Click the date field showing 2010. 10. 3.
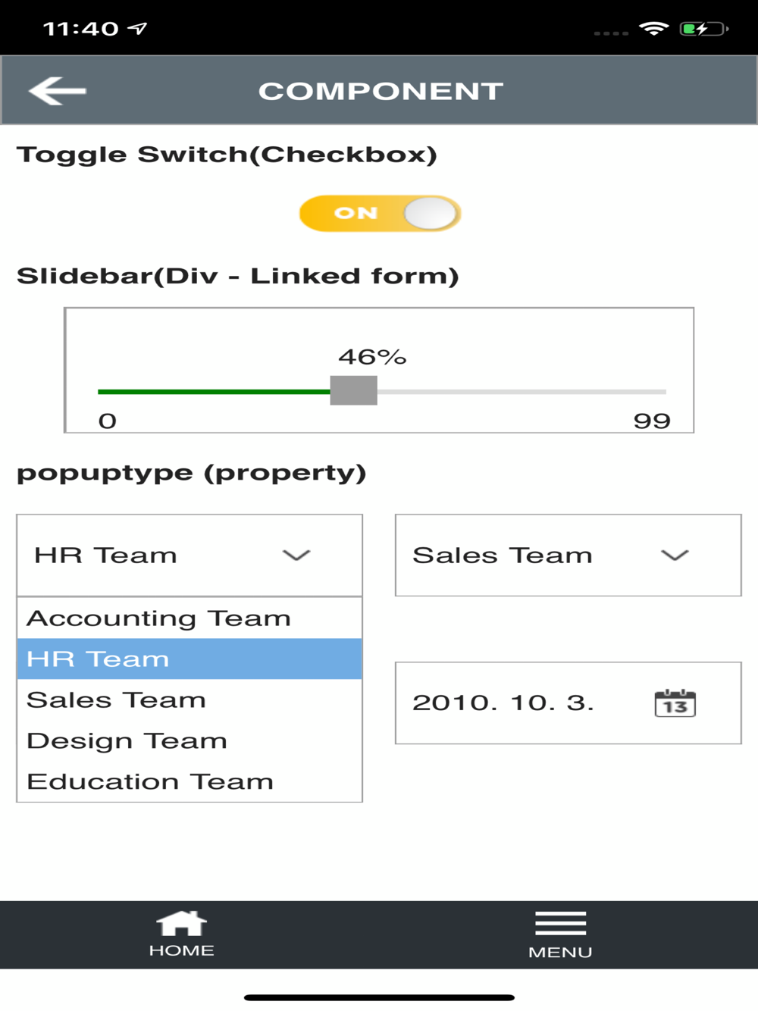Screen dimensions: 758x1011 tap(503, 703)
